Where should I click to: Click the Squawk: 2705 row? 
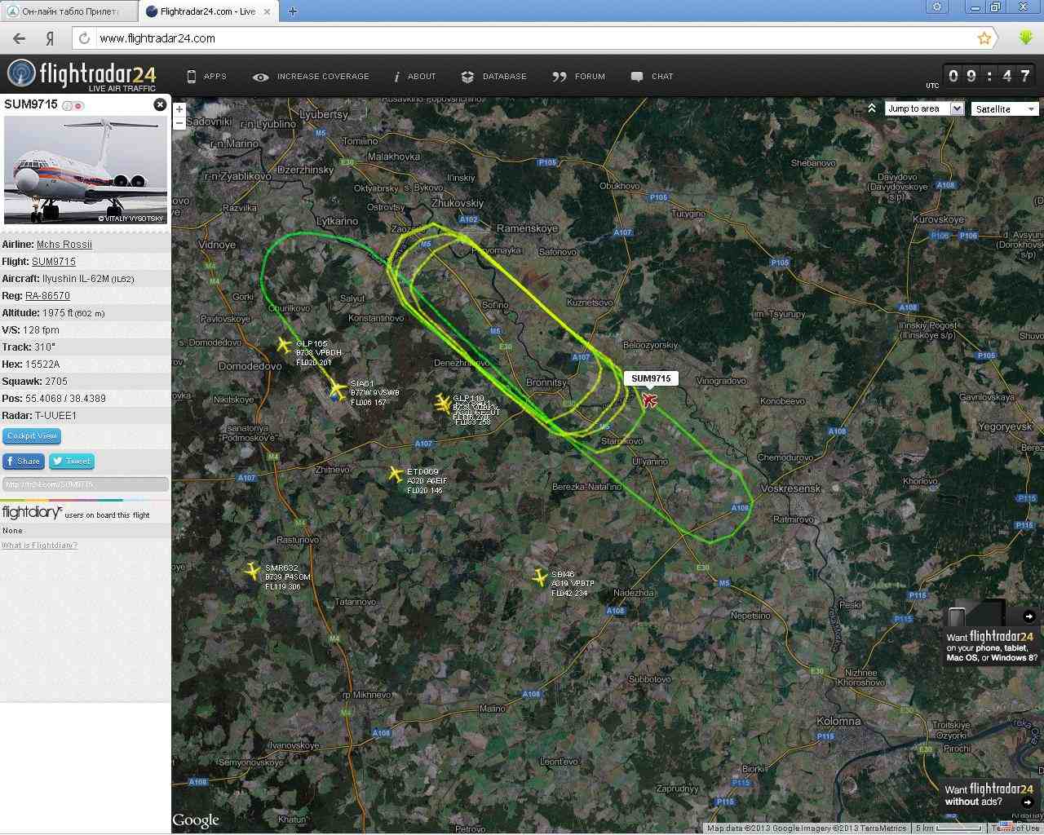point(86,382)
